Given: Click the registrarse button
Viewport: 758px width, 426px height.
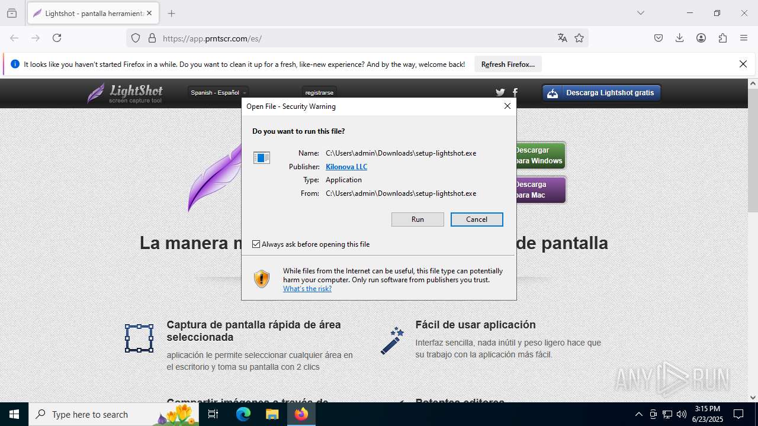Looking at the screenshot, I should (319, 92).
